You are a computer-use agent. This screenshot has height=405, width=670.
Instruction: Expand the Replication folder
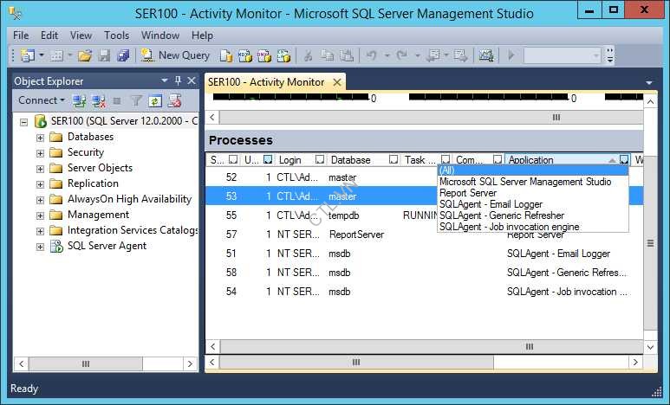coord(40,184)
